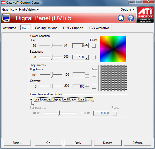Click the Saturation slider thumb
Viewport: 155px width, 149px height.
tap(51, 57)
